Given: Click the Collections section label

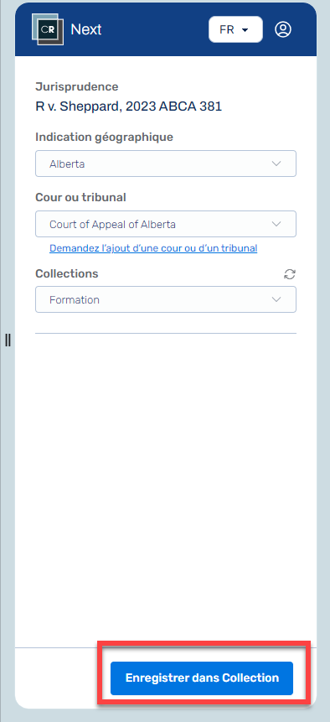Looking at the screenshot, I should (x=67, y=273).
